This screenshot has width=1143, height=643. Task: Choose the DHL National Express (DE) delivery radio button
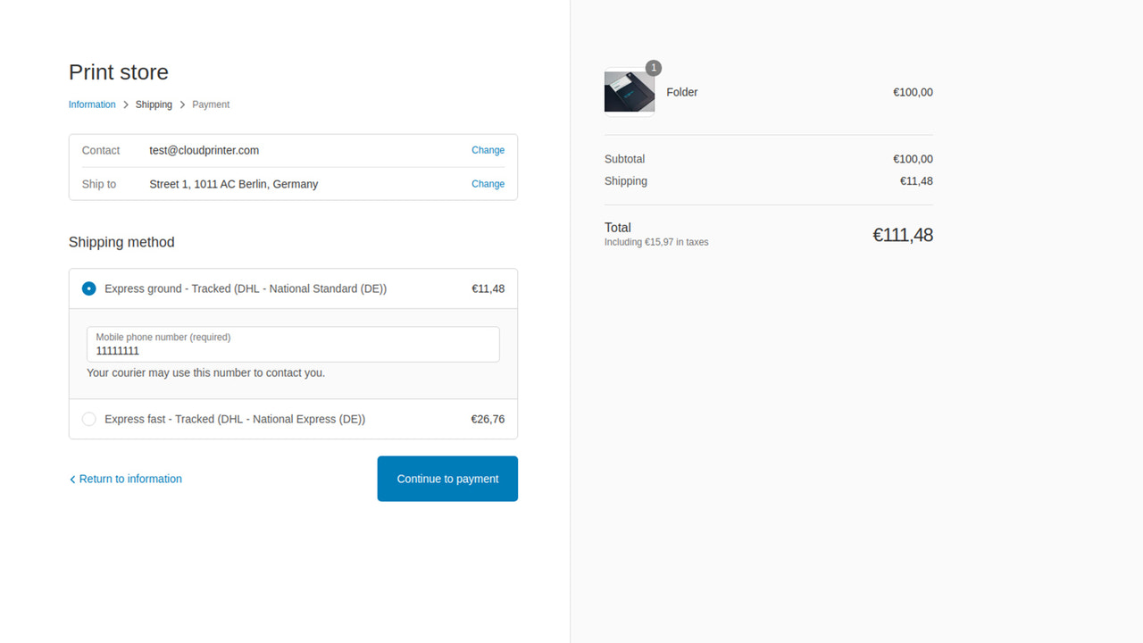pos(88,419)
